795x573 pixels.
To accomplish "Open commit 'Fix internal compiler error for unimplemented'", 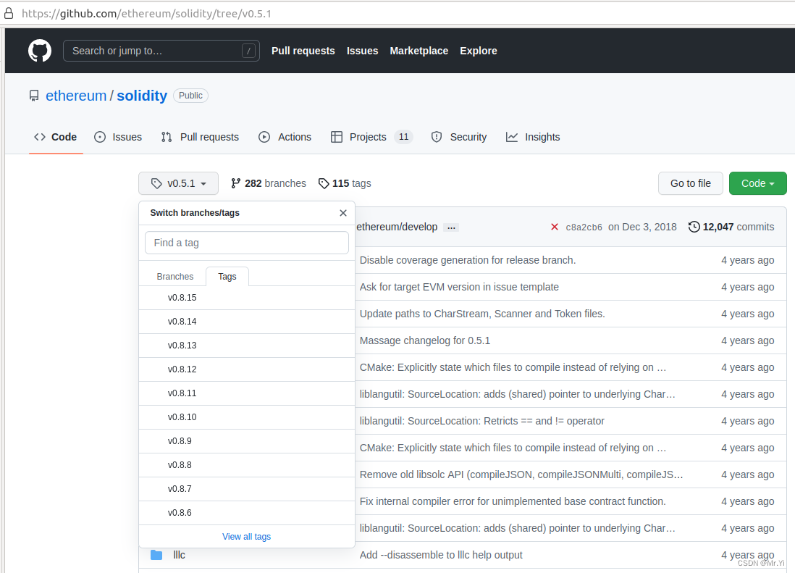I will pos(513,501).
